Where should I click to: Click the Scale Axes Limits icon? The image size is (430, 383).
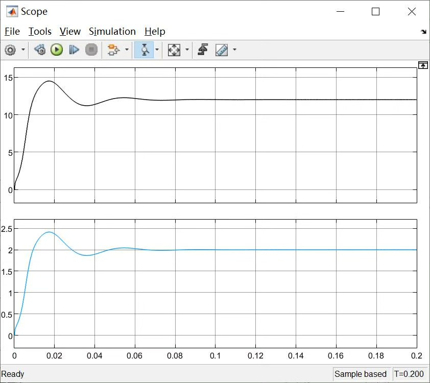[174, 50]
